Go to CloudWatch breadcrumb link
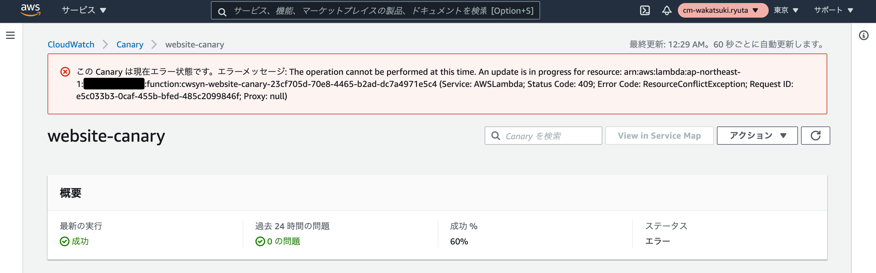The image size is (876, 273). pyautogui.click(x=71, y=44)
